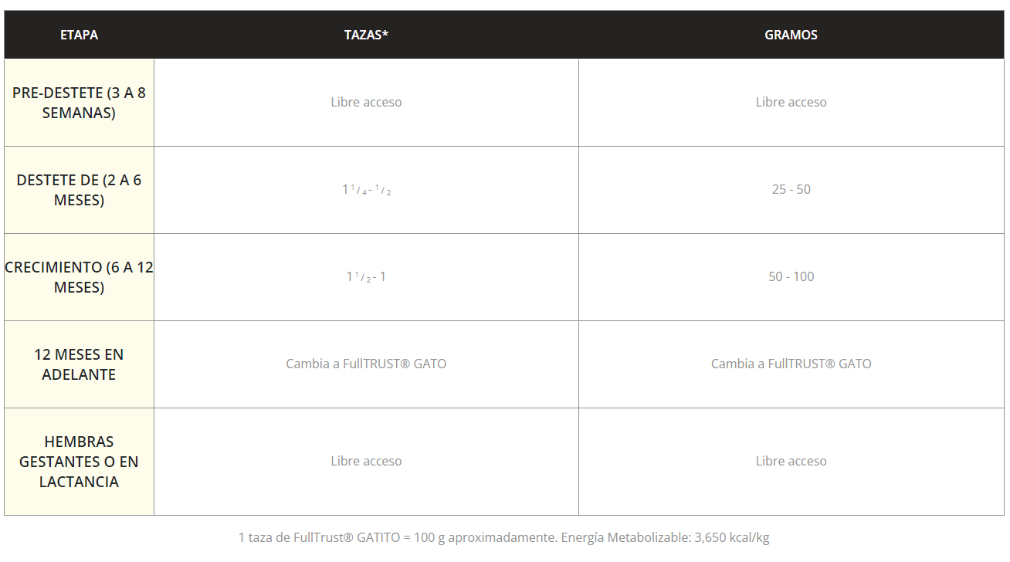This screenshot has height=562, width=1010.
Task: Click HEMBRAS GESTANTES O EN LACTANCIA label
Action: (79, 462)
